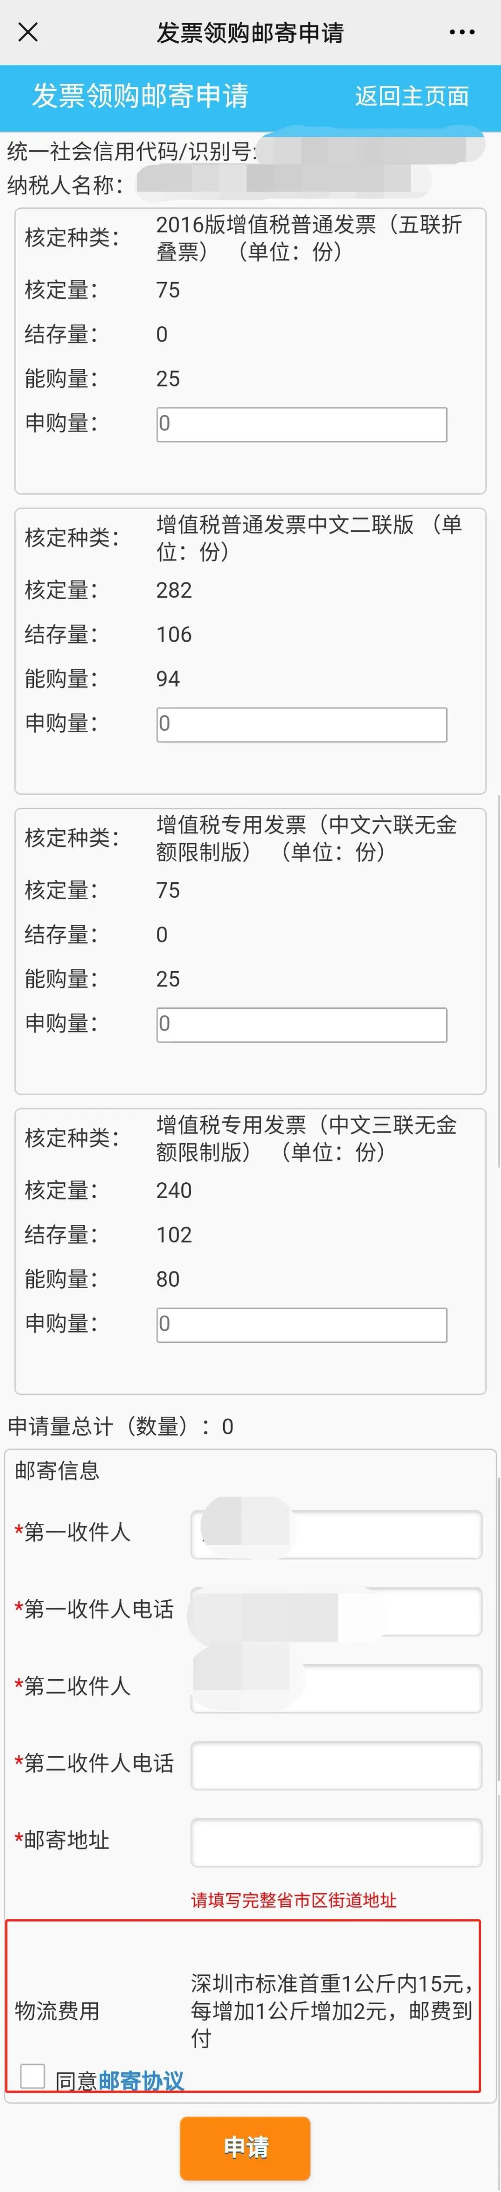Focus 申购量 field for 中文二联版 invoice
The width and height of the screenshot is (501, 2192).
coord(302,724)
